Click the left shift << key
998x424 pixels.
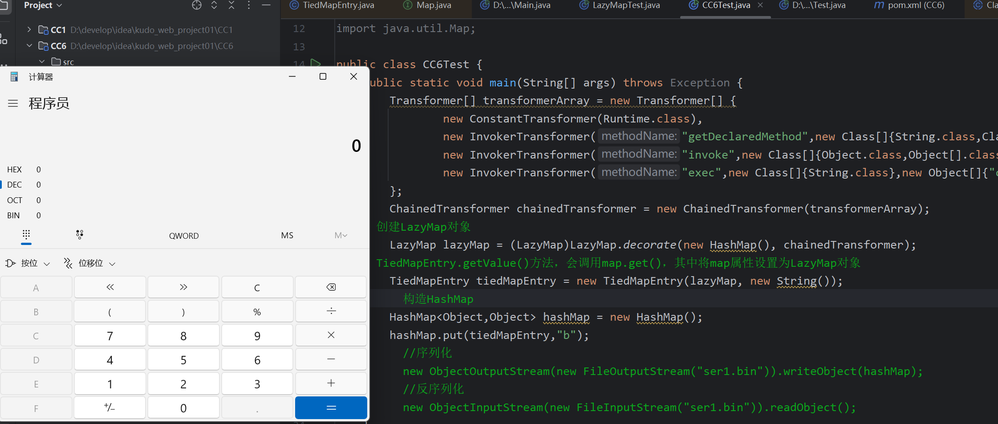click(110, 287)
